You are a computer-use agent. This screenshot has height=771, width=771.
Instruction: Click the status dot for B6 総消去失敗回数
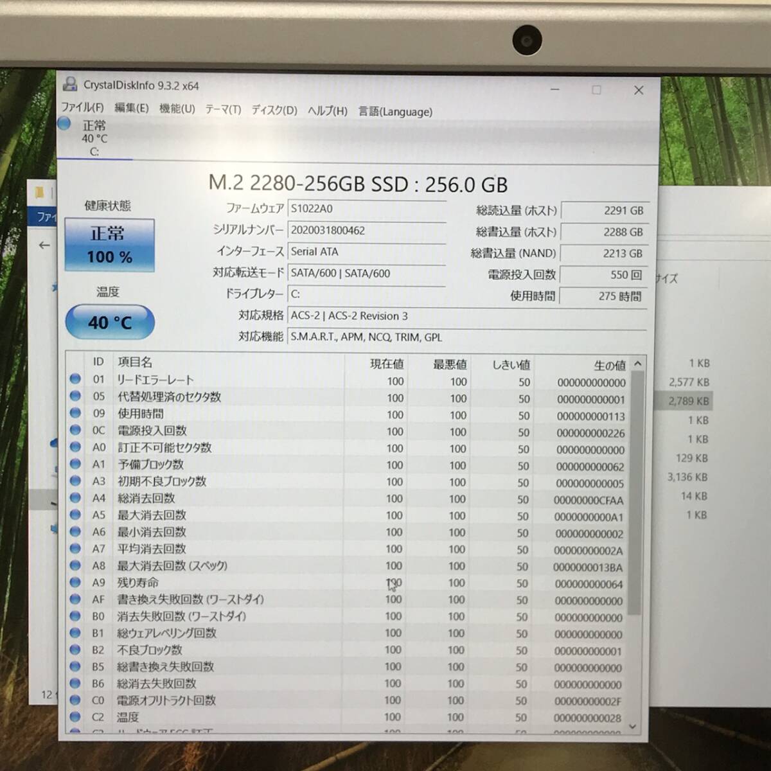pos(75,683)
